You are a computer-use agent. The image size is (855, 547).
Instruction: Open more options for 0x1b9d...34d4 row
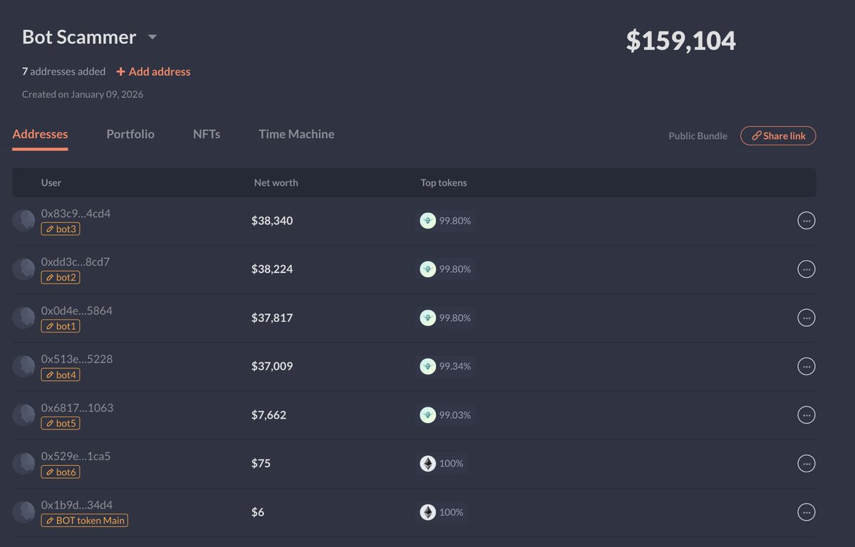point(806,512)
